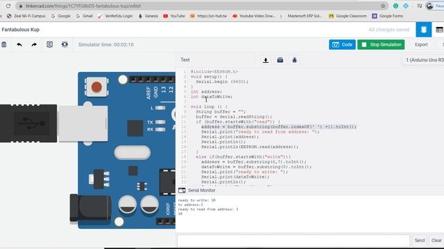The height and width of the screenshot is (249, 444).
Task: Click the 'void loop ()' code line
Action: 209,107
